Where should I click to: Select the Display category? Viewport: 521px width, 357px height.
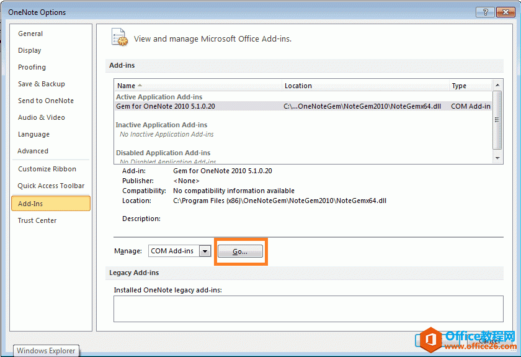(30, 50)
